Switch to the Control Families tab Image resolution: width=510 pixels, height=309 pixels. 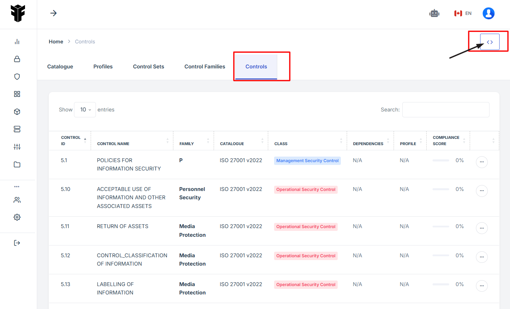(205, 67)
